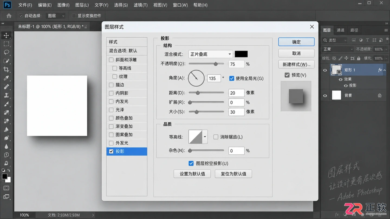The image size is (390, 219).
Task: Select the Lasso tool
Action: click(x=6, y=52)
